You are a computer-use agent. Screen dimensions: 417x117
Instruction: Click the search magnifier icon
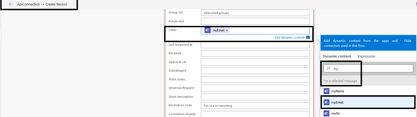[x=329, y=69]
